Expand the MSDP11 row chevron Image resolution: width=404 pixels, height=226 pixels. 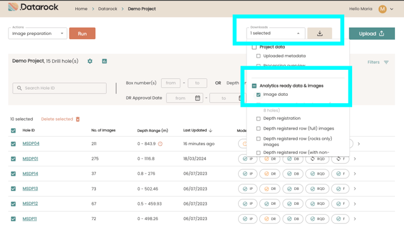click(x=355, y=219)
